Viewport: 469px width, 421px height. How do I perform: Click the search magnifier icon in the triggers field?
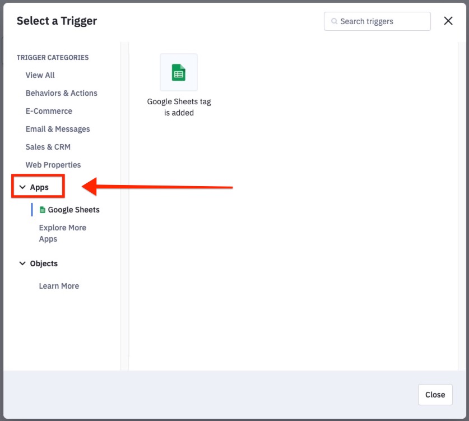point(335,21)
